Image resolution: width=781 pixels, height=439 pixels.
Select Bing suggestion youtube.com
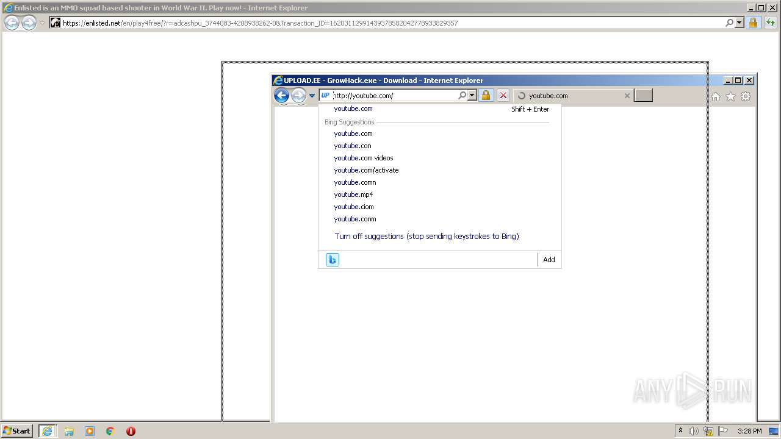(x=439, y=134)
